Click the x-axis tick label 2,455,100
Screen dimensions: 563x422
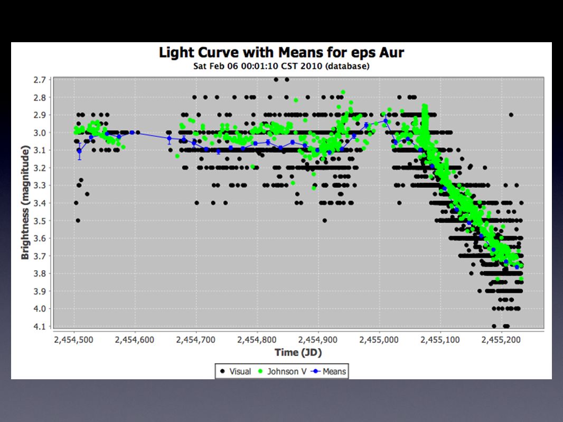(x=440, y=340)
